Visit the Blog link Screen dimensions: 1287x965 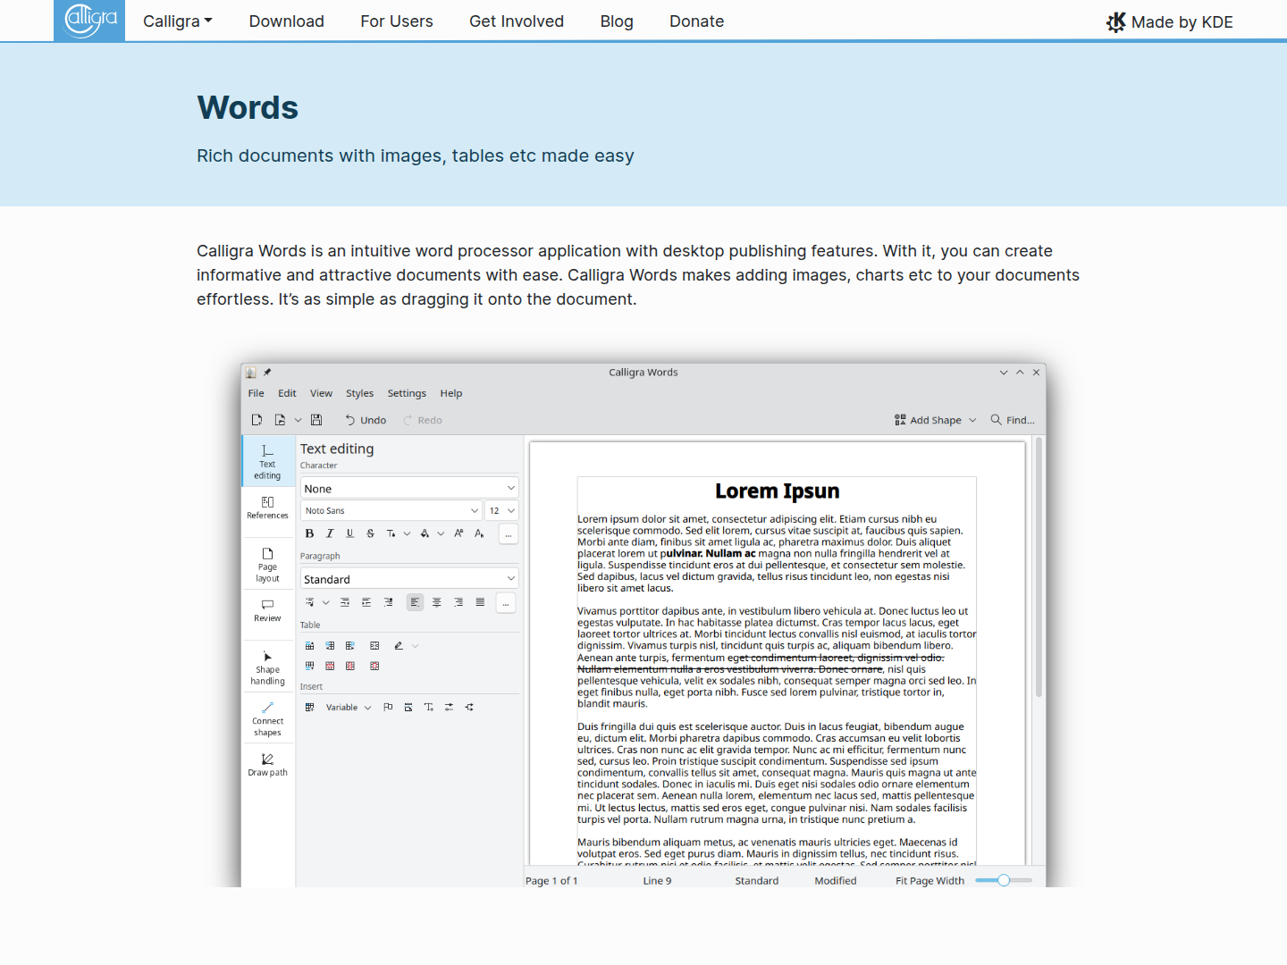pos(617,21)
